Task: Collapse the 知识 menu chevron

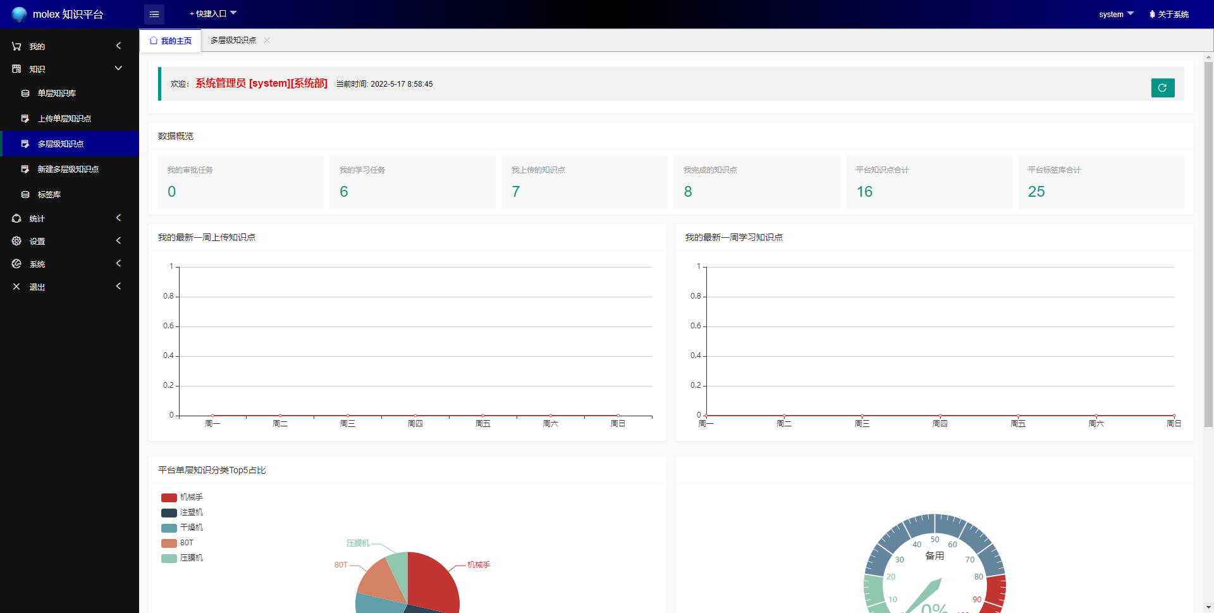Action: tap(118, 68)
